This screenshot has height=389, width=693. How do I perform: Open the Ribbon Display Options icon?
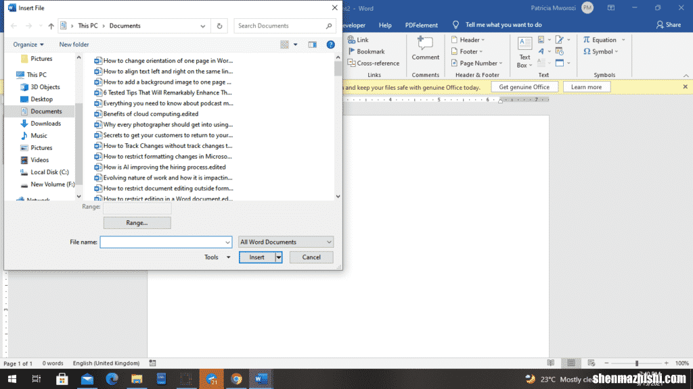click(611, 8)
